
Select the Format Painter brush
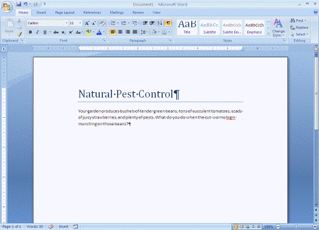pos(19,34)
